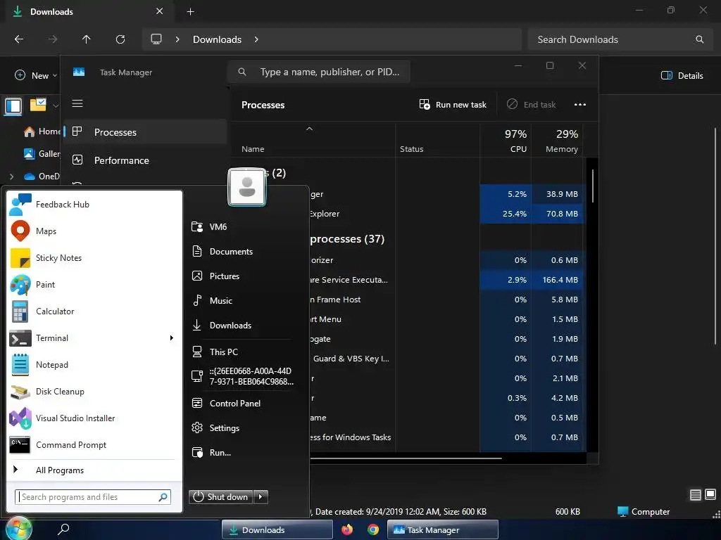Sort processes by Name column

[253, 149]
